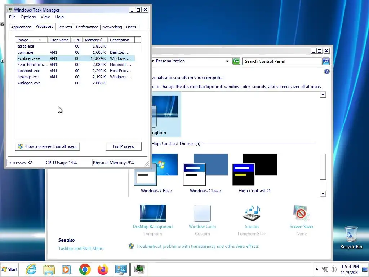Sort processes by Description column
369x277 pixels.
[x=121, y=40]
